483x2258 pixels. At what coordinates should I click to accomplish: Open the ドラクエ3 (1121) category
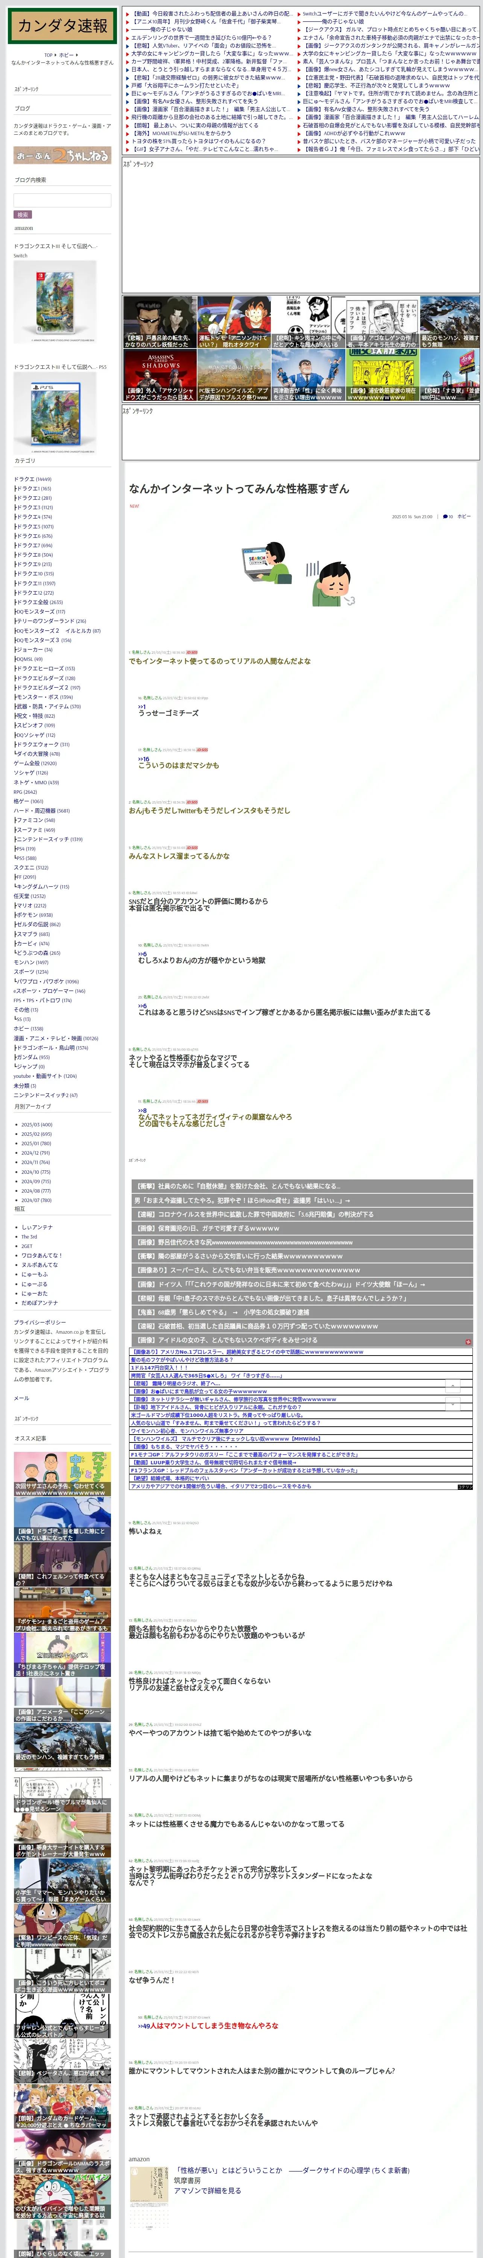(34, 508)
